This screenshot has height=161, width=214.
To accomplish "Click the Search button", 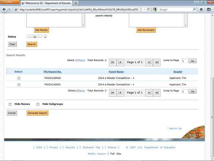I will (31, 44).
